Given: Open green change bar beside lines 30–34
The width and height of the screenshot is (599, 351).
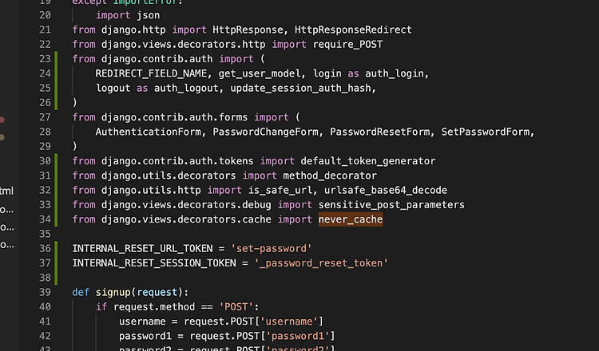Looking at the screenshot, I should pos(56,190).
